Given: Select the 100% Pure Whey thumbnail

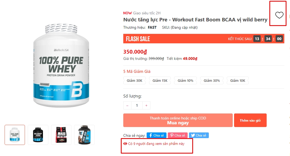Looking at the screenshot, I should 15,135.
